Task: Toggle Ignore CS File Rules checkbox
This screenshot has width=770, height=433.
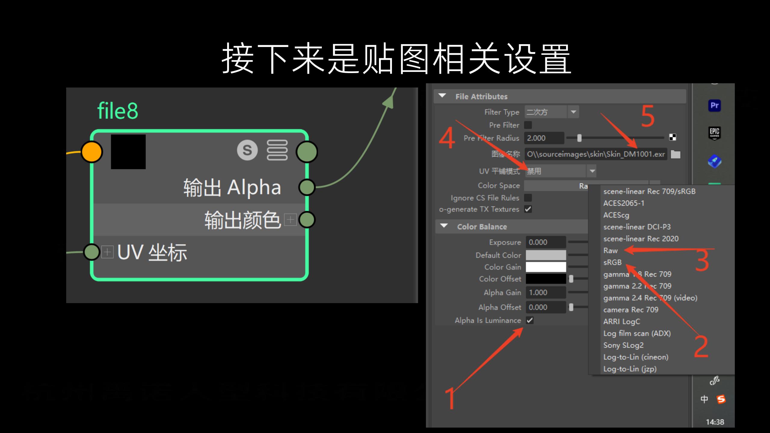Action: (x=528, y=198)
